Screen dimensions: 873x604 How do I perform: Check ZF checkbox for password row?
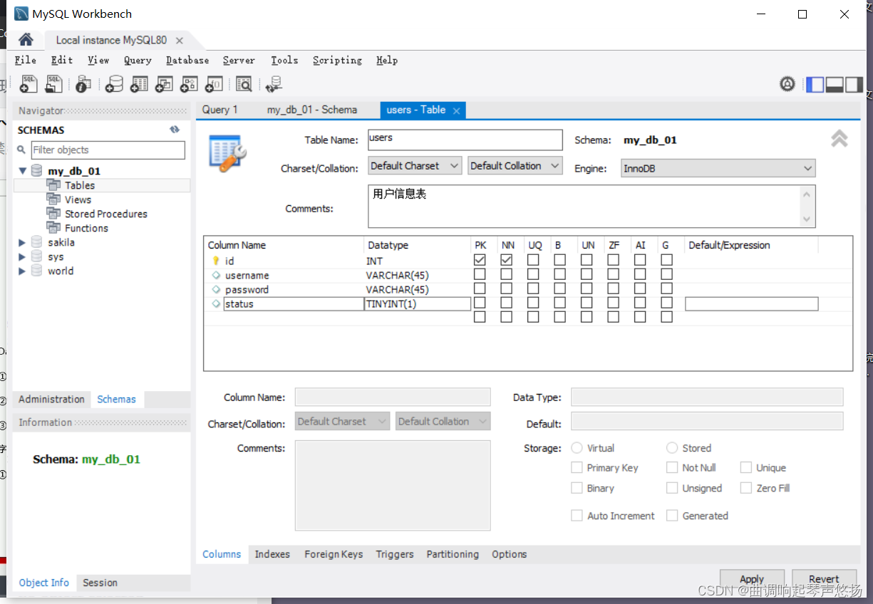613,288
